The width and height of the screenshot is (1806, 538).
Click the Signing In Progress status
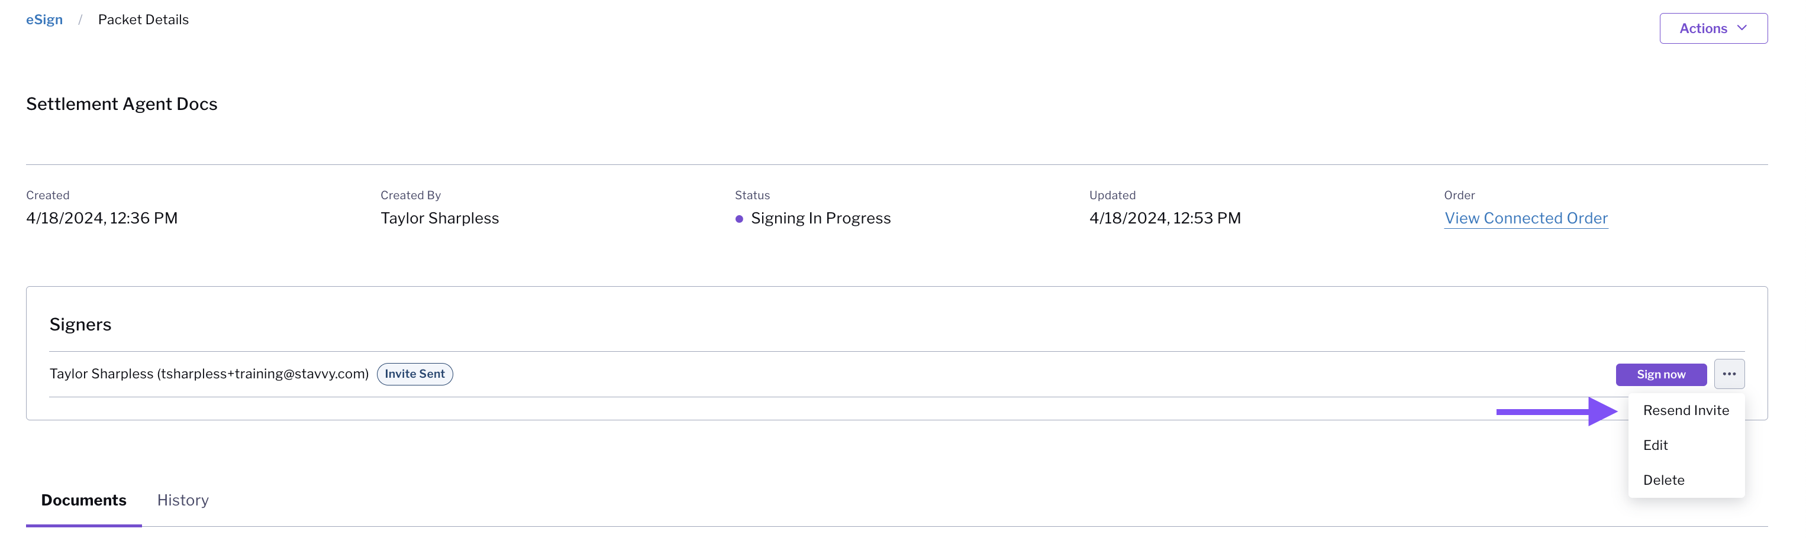click(812, 218)
